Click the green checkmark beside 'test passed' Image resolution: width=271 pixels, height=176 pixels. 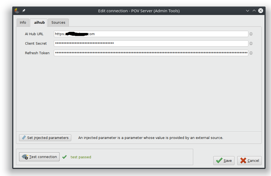pos(64,157)
